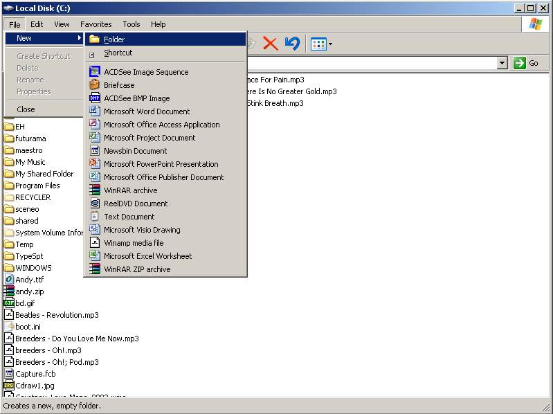553x414 pixels.
Task: Click the Views toolbar icon
Action: pos(318,44)
